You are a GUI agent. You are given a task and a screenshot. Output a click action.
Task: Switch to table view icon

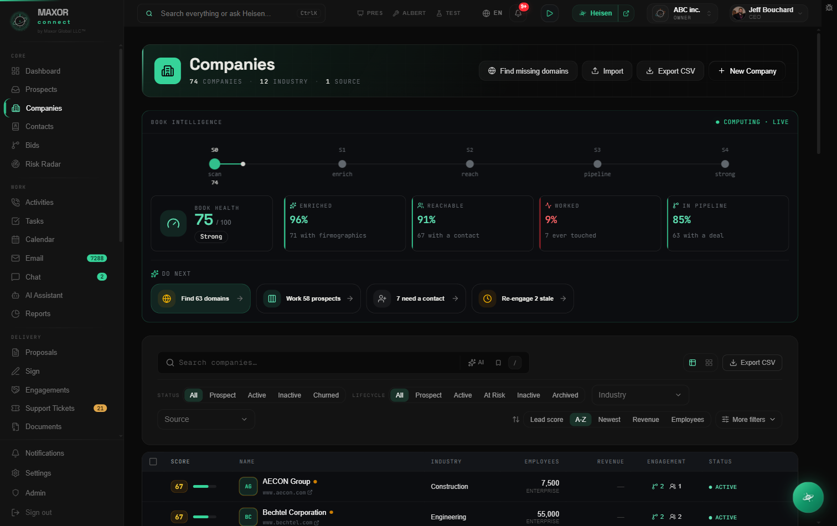(x=693, y=363)
